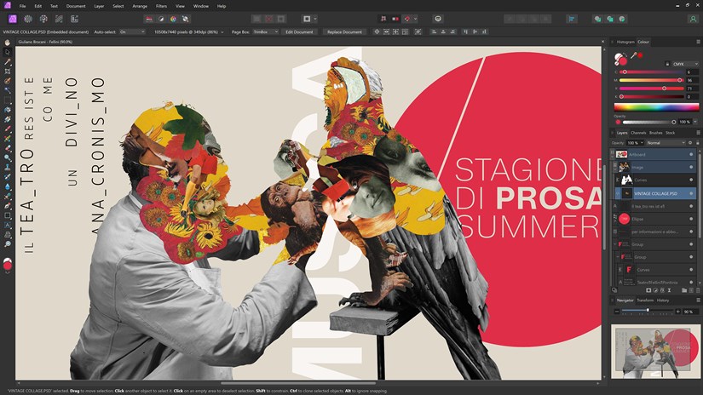703x395 pixels.
Task: Select the Move tool
Action: click(x=7, y=52)
